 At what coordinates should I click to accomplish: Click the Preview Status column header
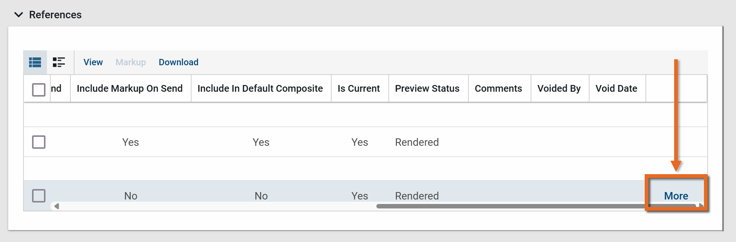coord(427,88)
